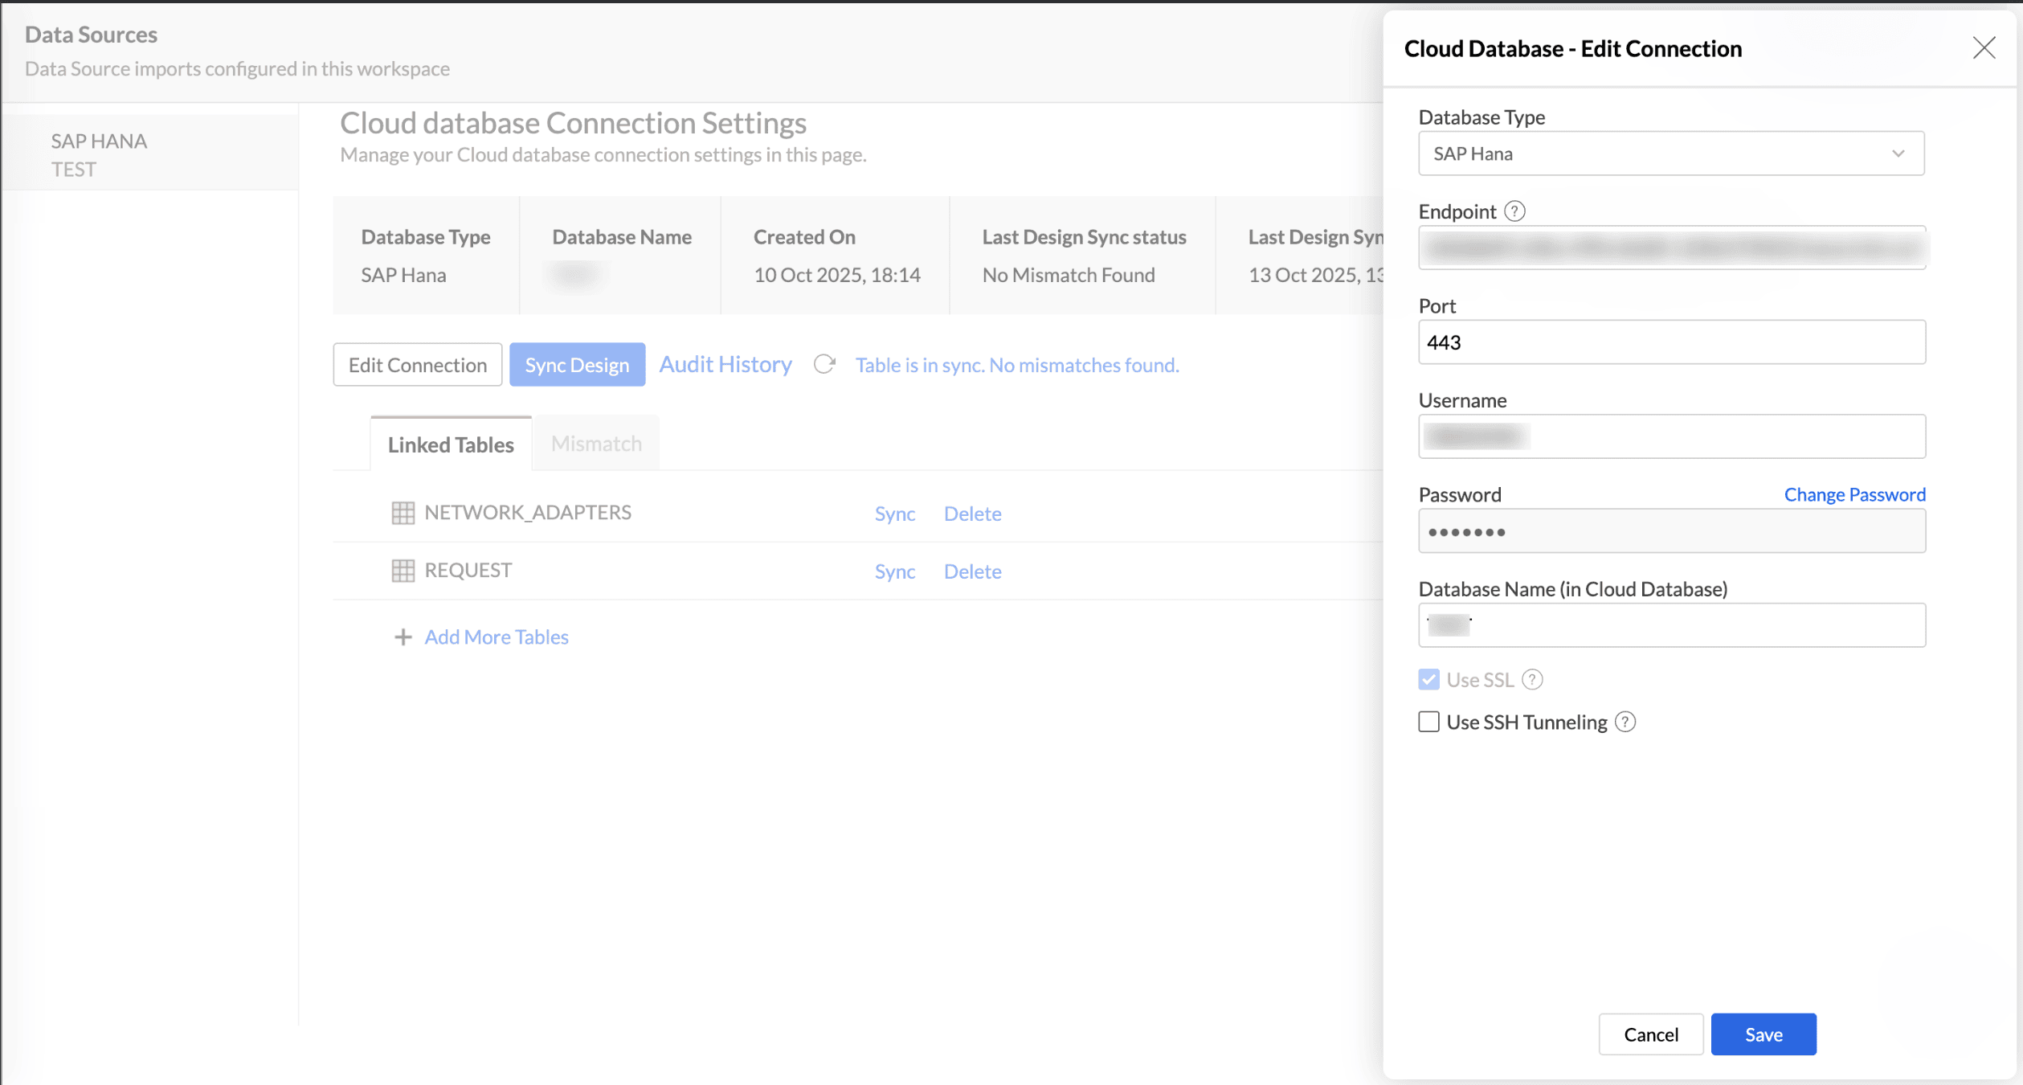
Task: Click the REQUEST table grid icon
Action: tap(403, 571)
